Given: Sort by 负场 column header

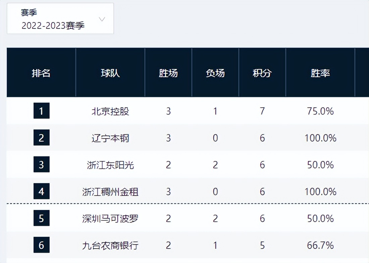Looking at the screenshot, I should 215,73.
